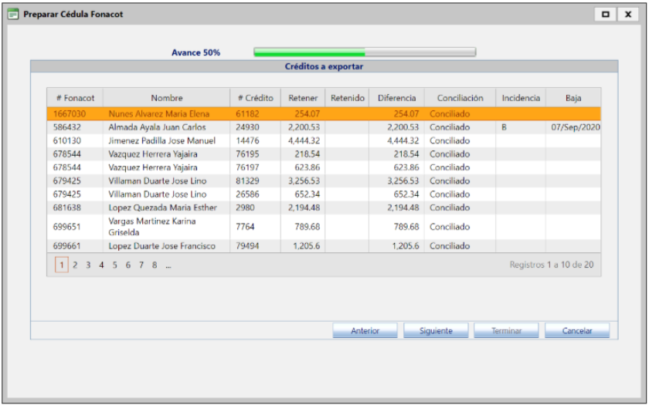The image size is (649, 405).
Task: Click the Fonacot number 699651
Action: point(67,227)
